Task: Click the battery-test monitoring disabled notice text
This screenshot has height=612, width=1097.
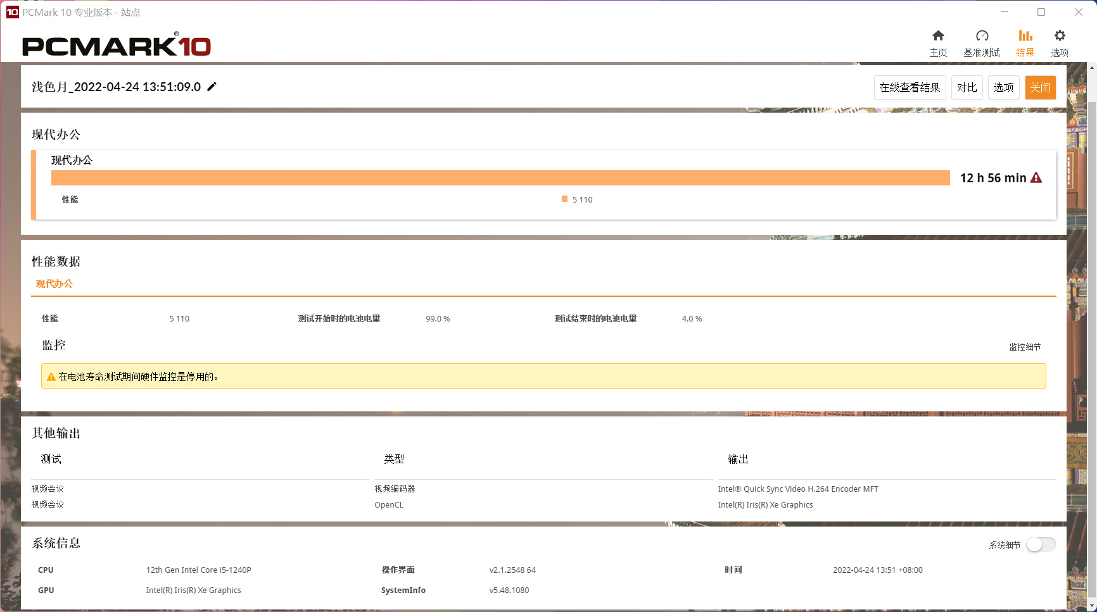Action: [139, 377]
